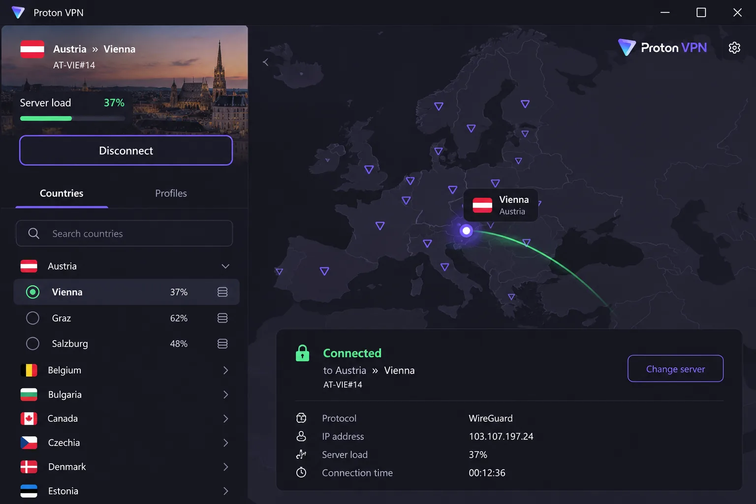Click connection time 00:12:36
This screenshot has width=756, height=504.
coord(487,472)
